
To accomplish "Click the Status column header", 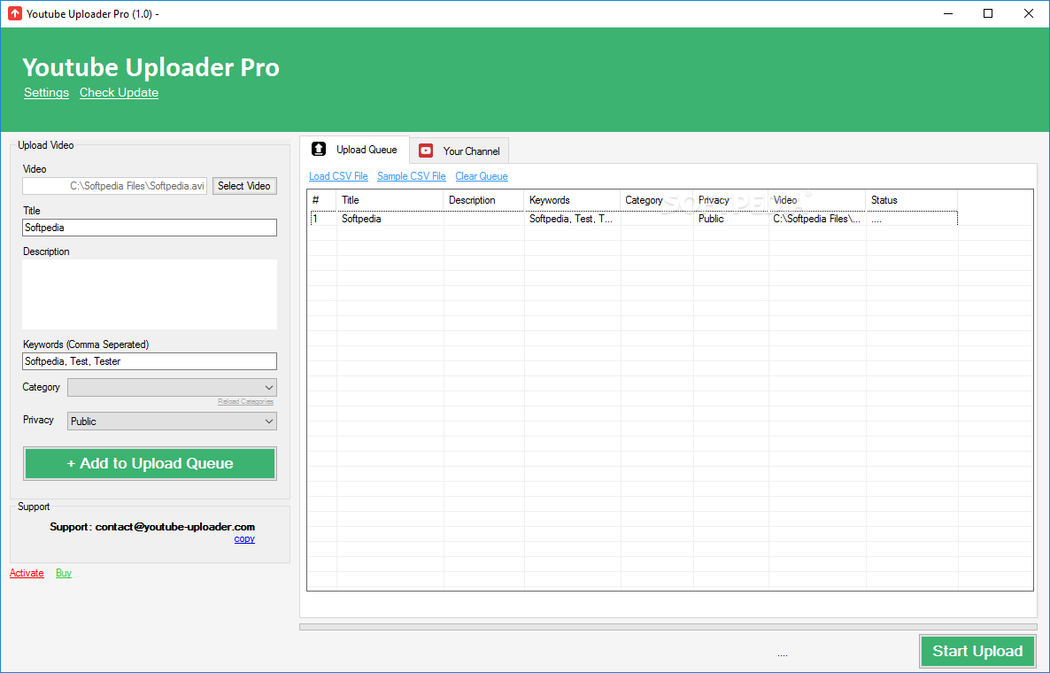I will click(x=911, y=200).
